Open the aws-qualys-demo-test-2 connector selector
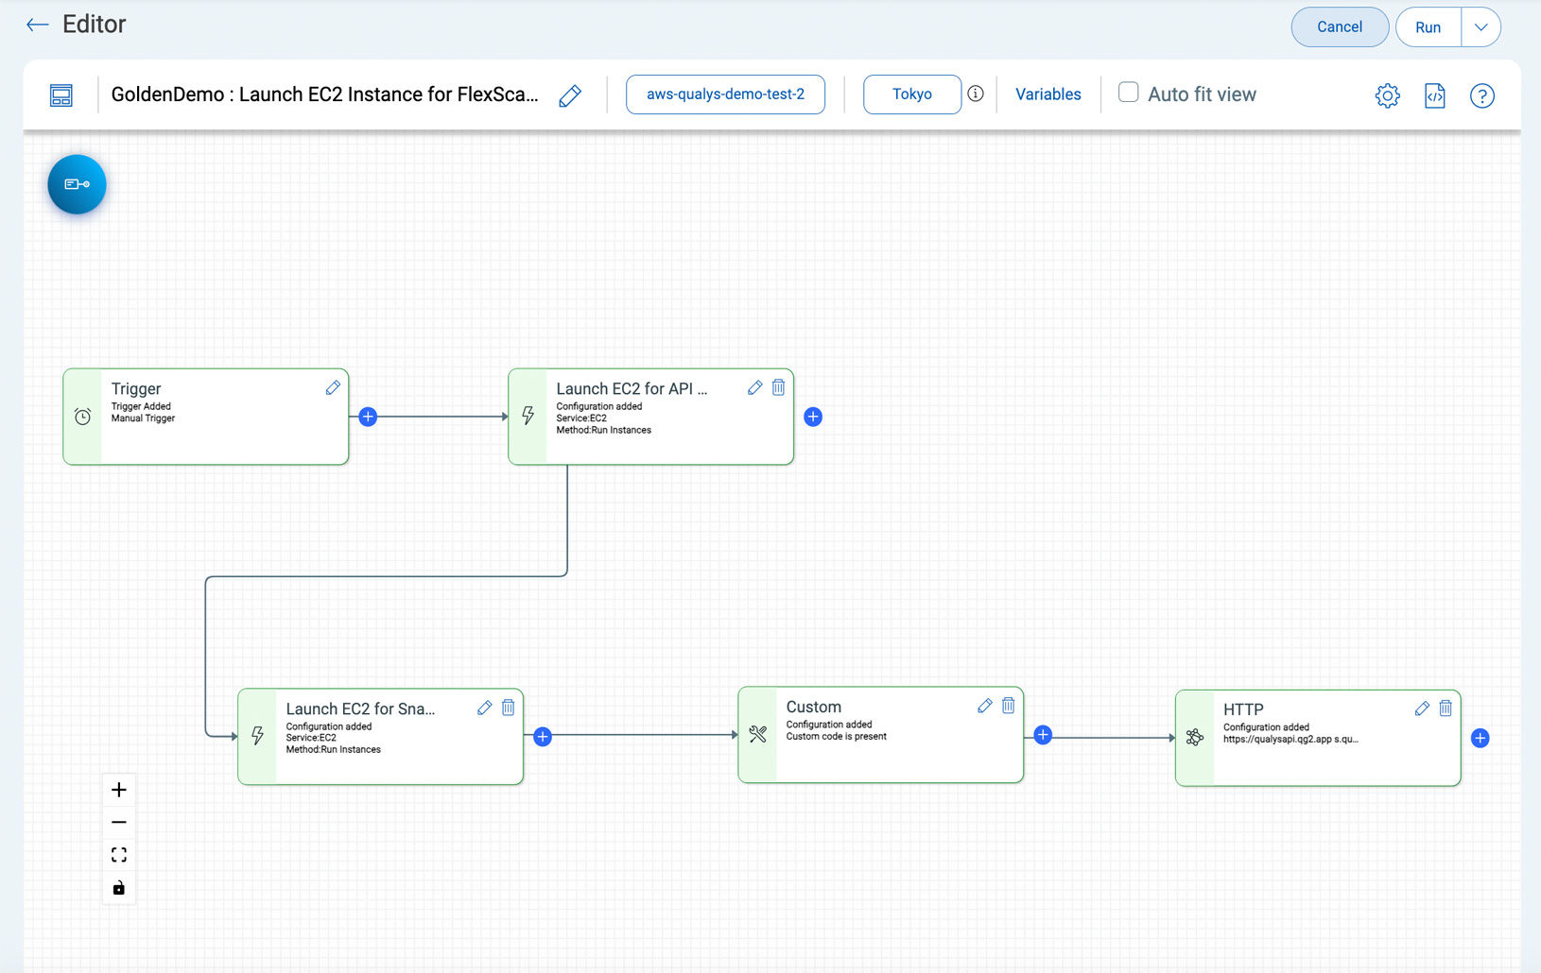The image size is (1541, 973). pyautogui.click(x=725, y=94)
